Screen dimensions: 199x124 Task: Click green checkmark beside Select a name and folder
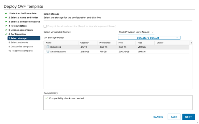pyautogui.click(x=6, y=18)
